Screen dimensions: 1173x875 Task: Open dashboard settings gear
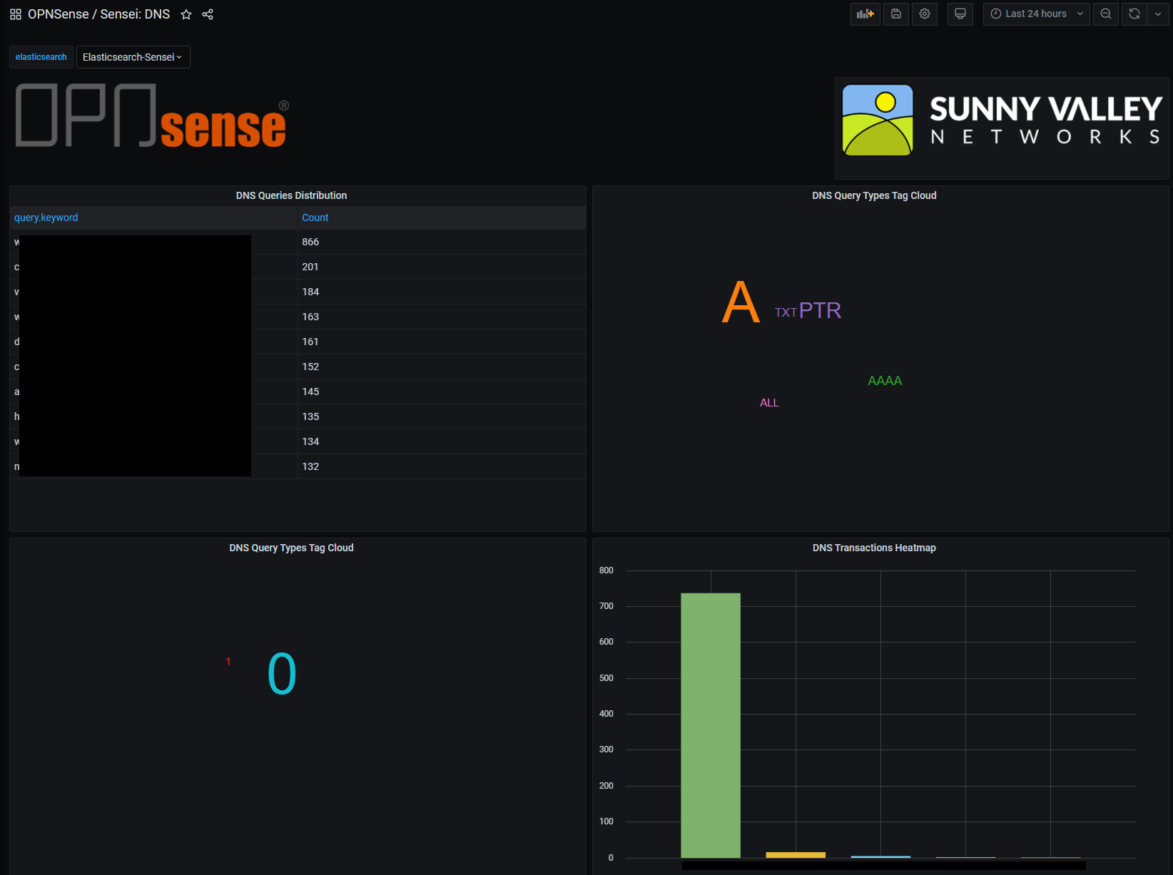point(925,14)
